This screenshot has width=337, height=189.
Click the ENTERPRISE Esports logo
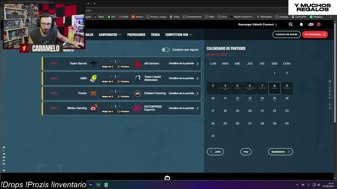pyautogui.click(x=138, y=108)
